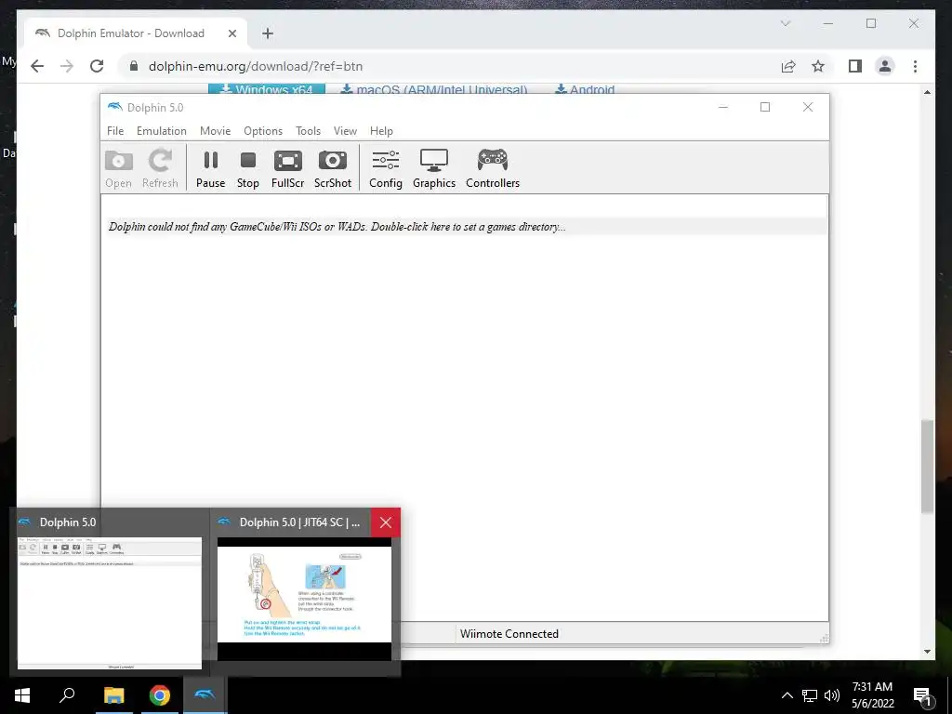952x714 pixels.
Task: Open the Options menu
Action: [x=263, y=130]
